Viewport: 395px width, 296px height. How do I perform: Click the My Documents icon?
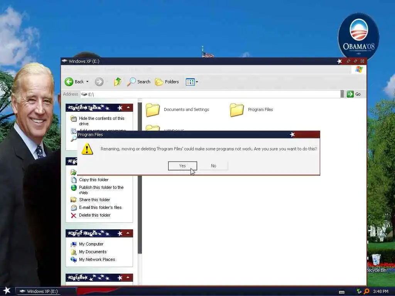tap(74, 252)
